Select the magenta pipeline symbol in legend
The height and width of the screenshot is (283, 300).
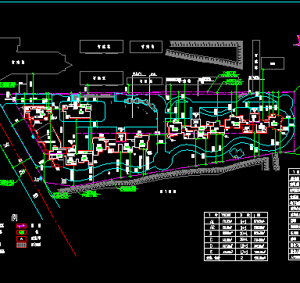point(21,226)
